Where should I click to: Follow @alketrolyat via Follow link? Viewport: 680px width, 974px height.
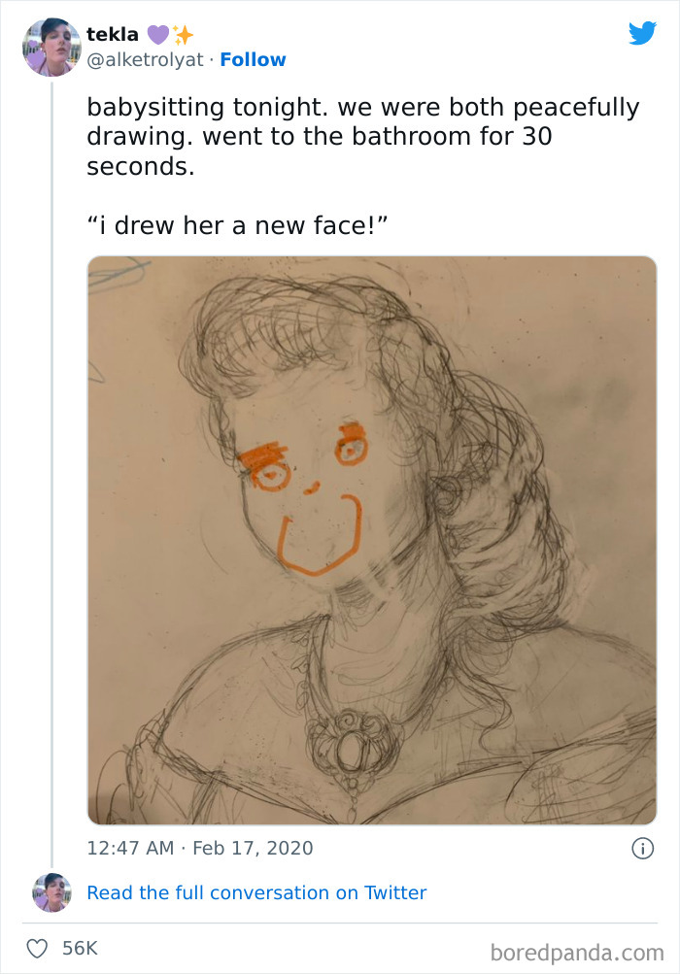253,59
